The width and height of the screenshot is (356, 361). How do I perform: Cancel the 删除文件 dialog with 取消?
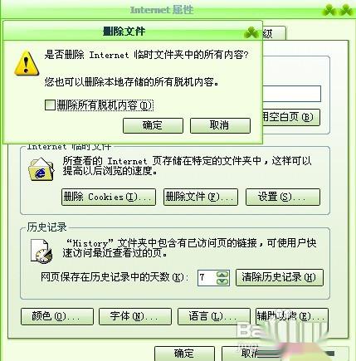click(220, 125)
